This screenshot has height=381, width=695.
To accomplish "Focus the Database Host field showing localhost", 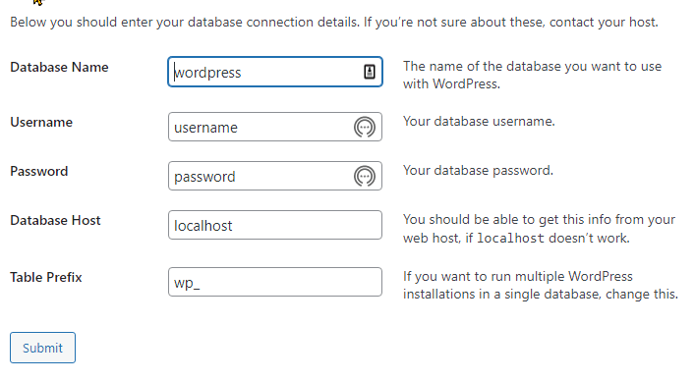I will 275,225.
